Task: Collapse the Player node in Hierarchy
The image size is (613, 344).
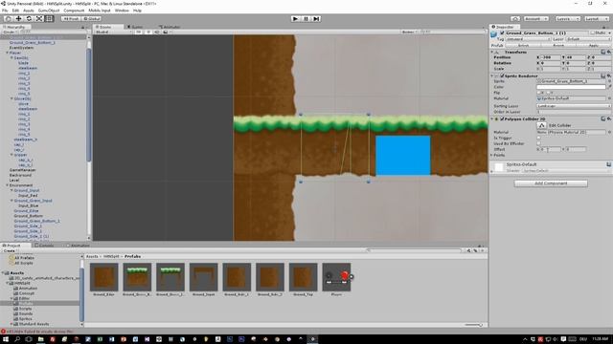Action: pos(7,53)
